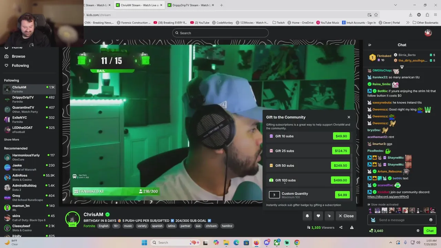The image size is (441, 248).
Task: Open the Twitch bookmarks folder
Action: pyautogui.click(x=278, y=23)
